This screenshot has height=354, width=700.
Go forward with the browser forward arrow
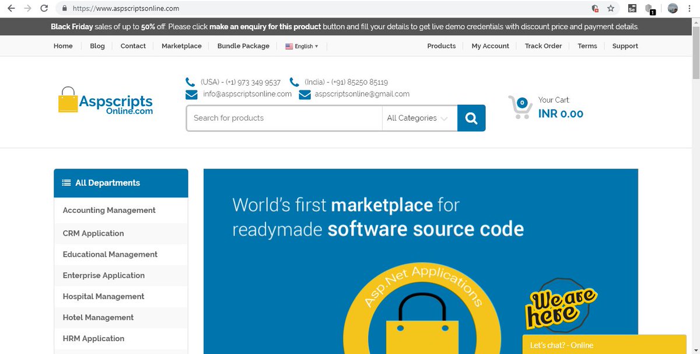tap(27, 9)
